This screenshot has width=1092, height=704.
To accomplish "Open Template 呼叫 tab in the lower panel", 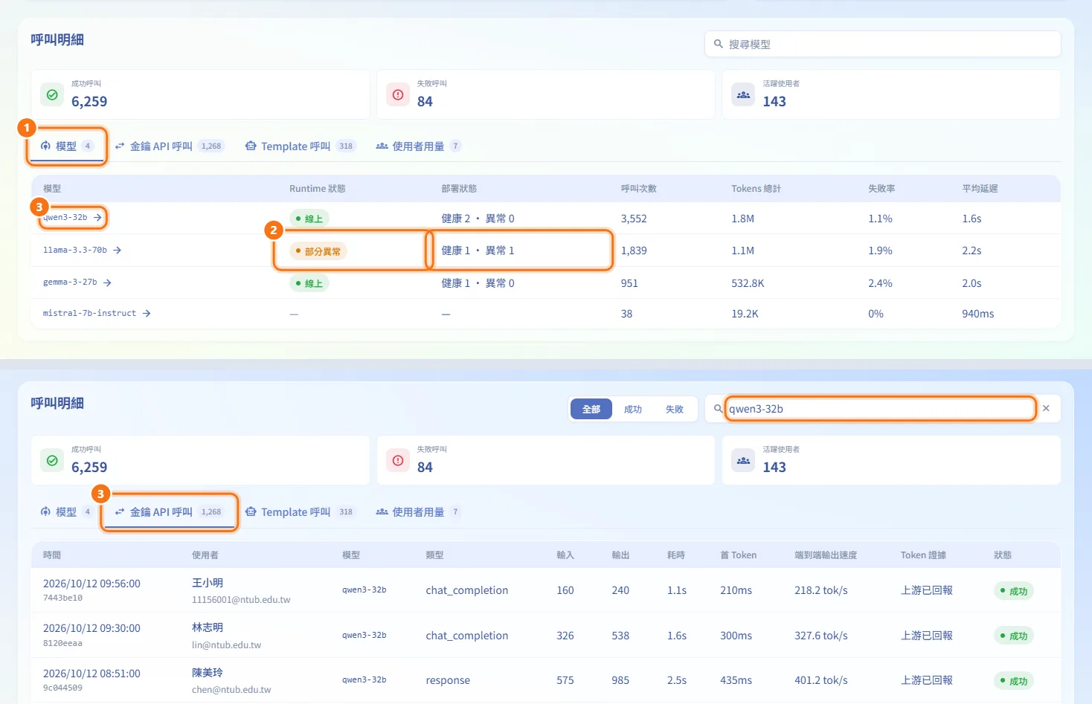I will [301, 512].
